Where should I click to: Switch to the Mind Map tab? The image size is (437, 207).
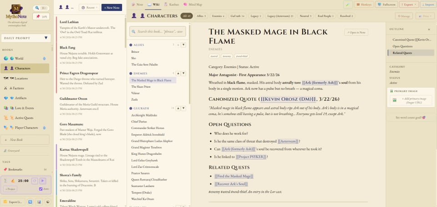[x=193, y=5]
